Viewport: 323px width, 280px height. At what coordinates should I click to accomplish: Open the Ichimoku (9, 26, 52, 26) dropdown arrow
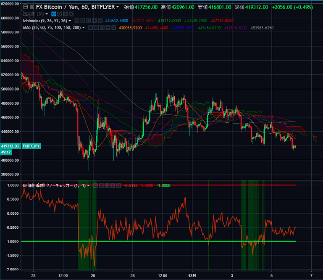click(x=70, y=21)
